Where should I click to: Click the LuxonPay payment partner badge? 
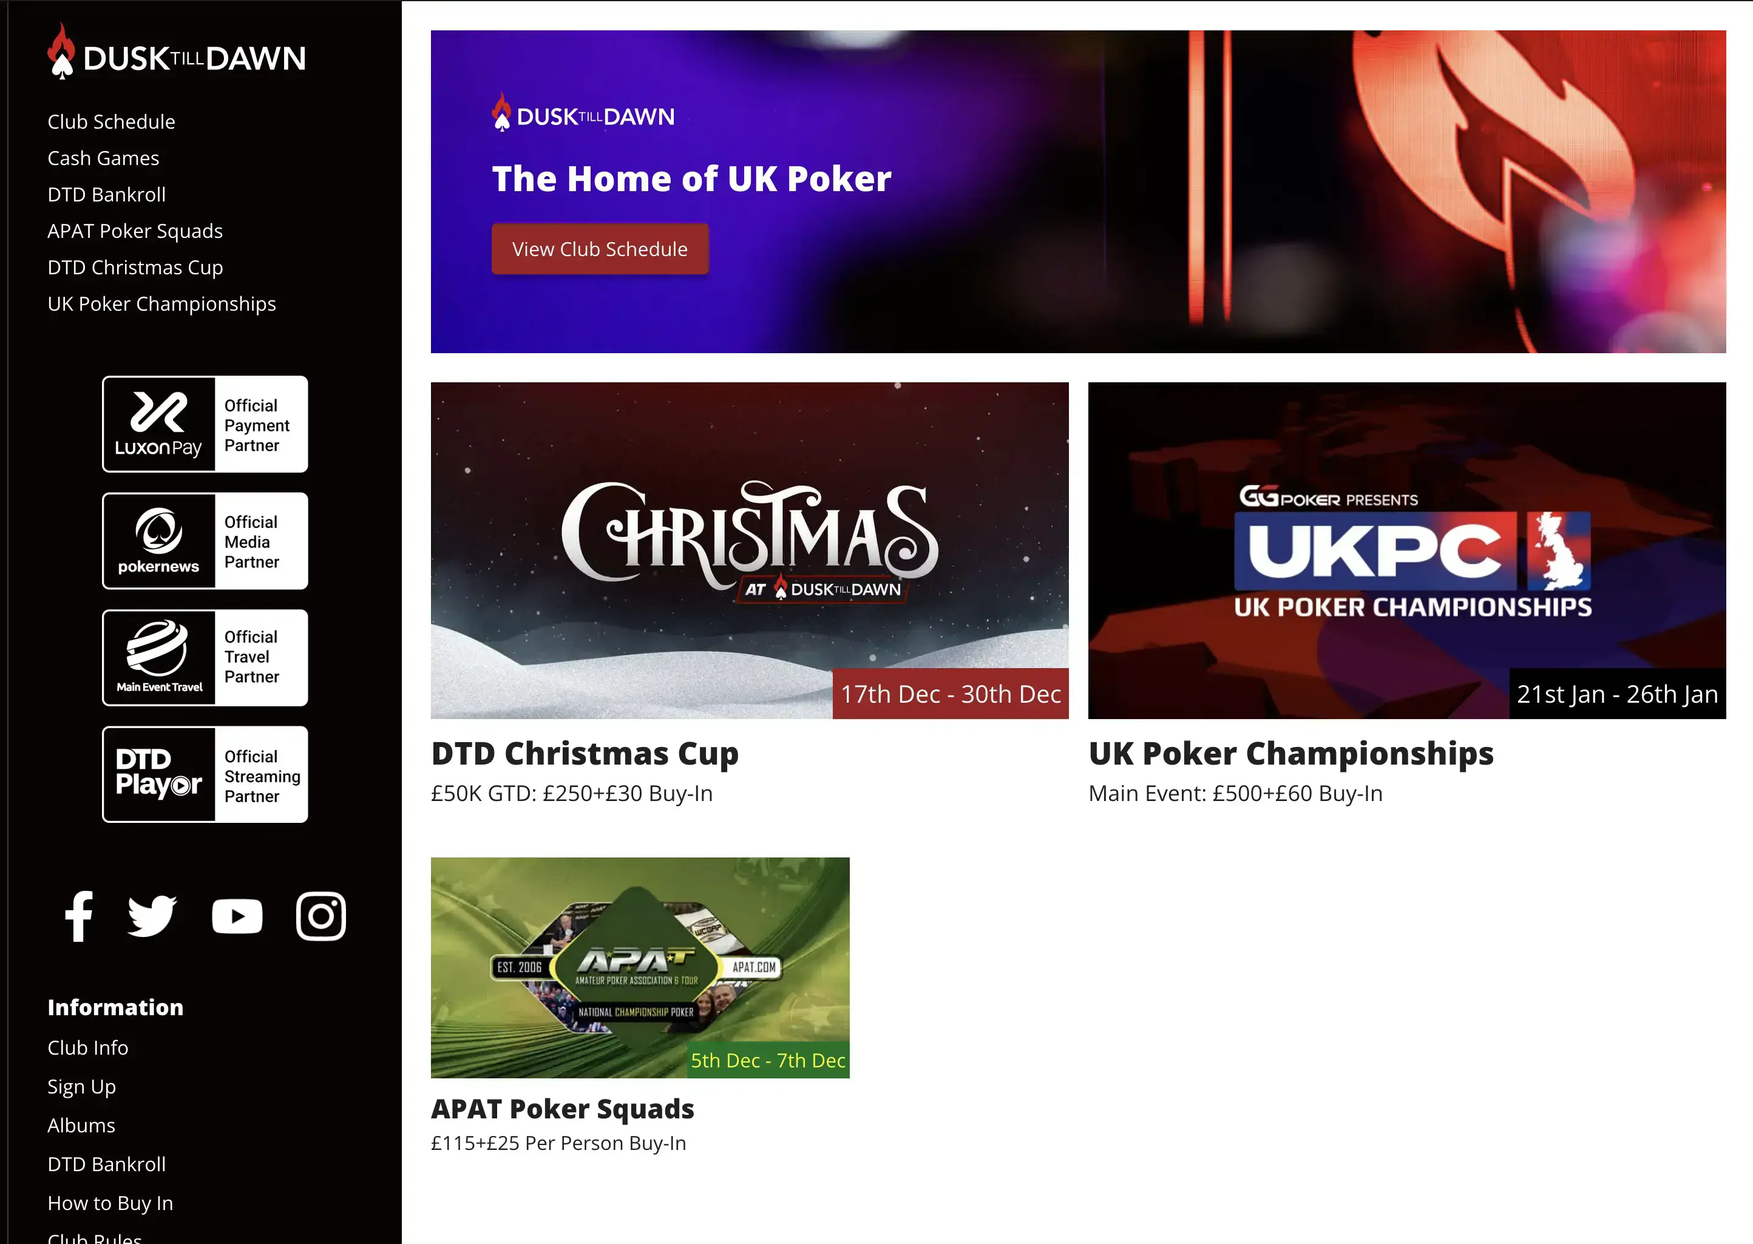205,424
